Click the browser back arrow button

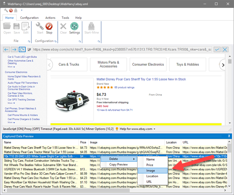coord(6,50)
